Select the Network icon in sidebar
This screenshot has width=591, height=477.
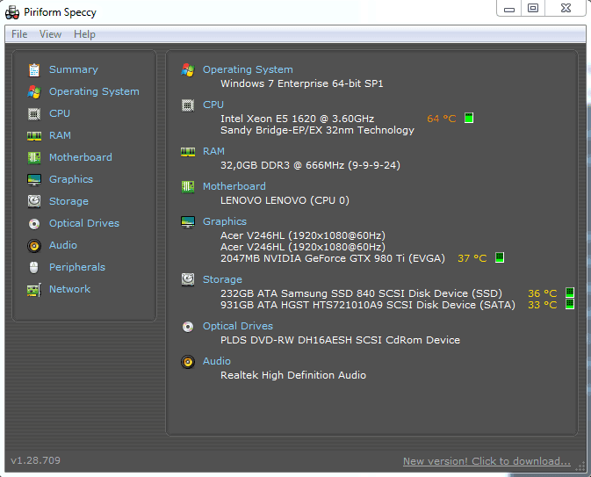coord(34,289)
